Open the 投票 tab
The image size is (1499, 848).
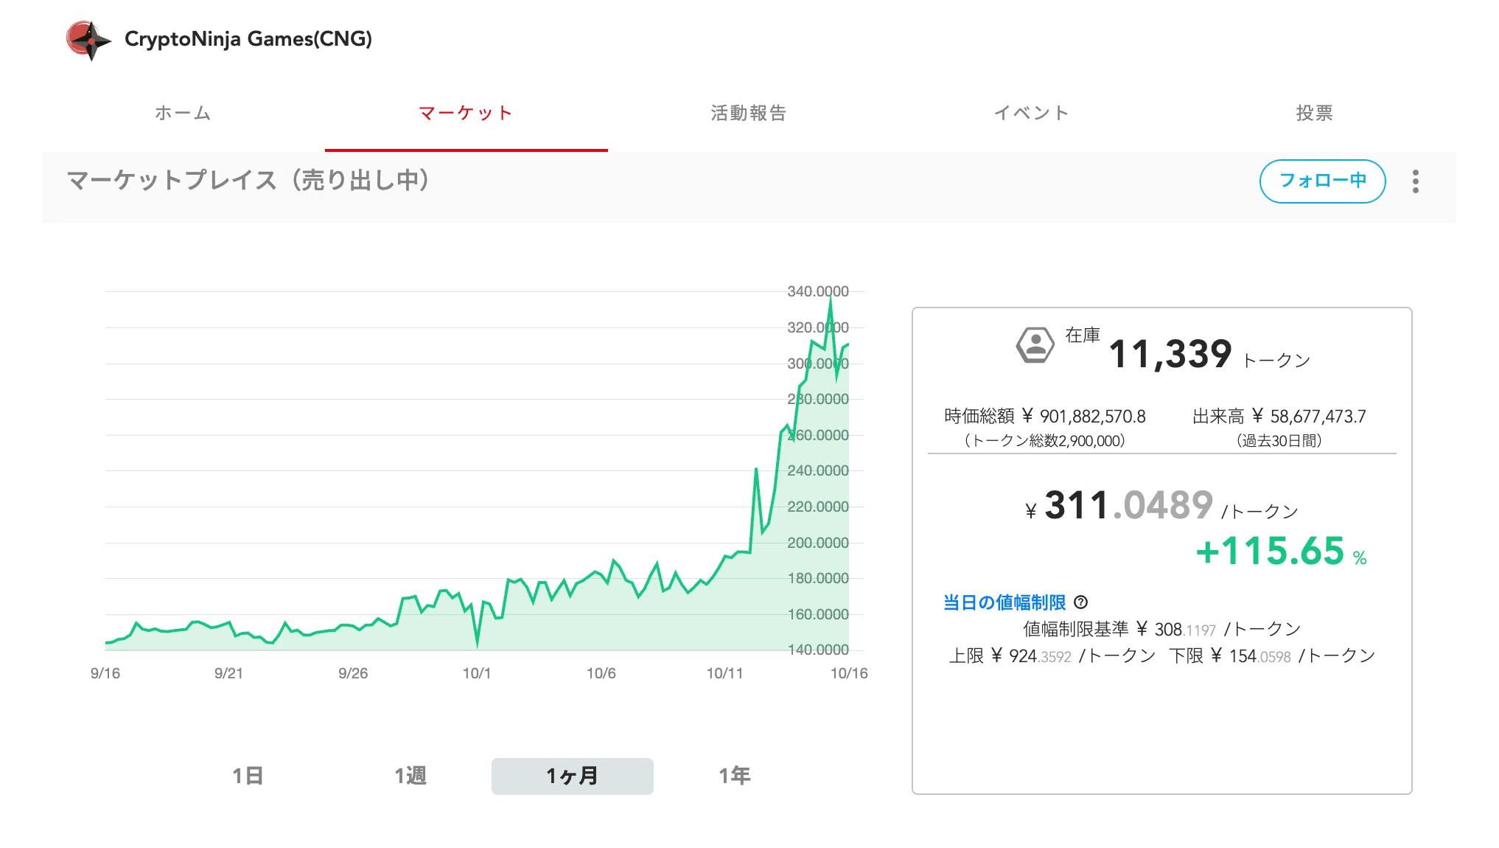click(x=1315, y=113)
